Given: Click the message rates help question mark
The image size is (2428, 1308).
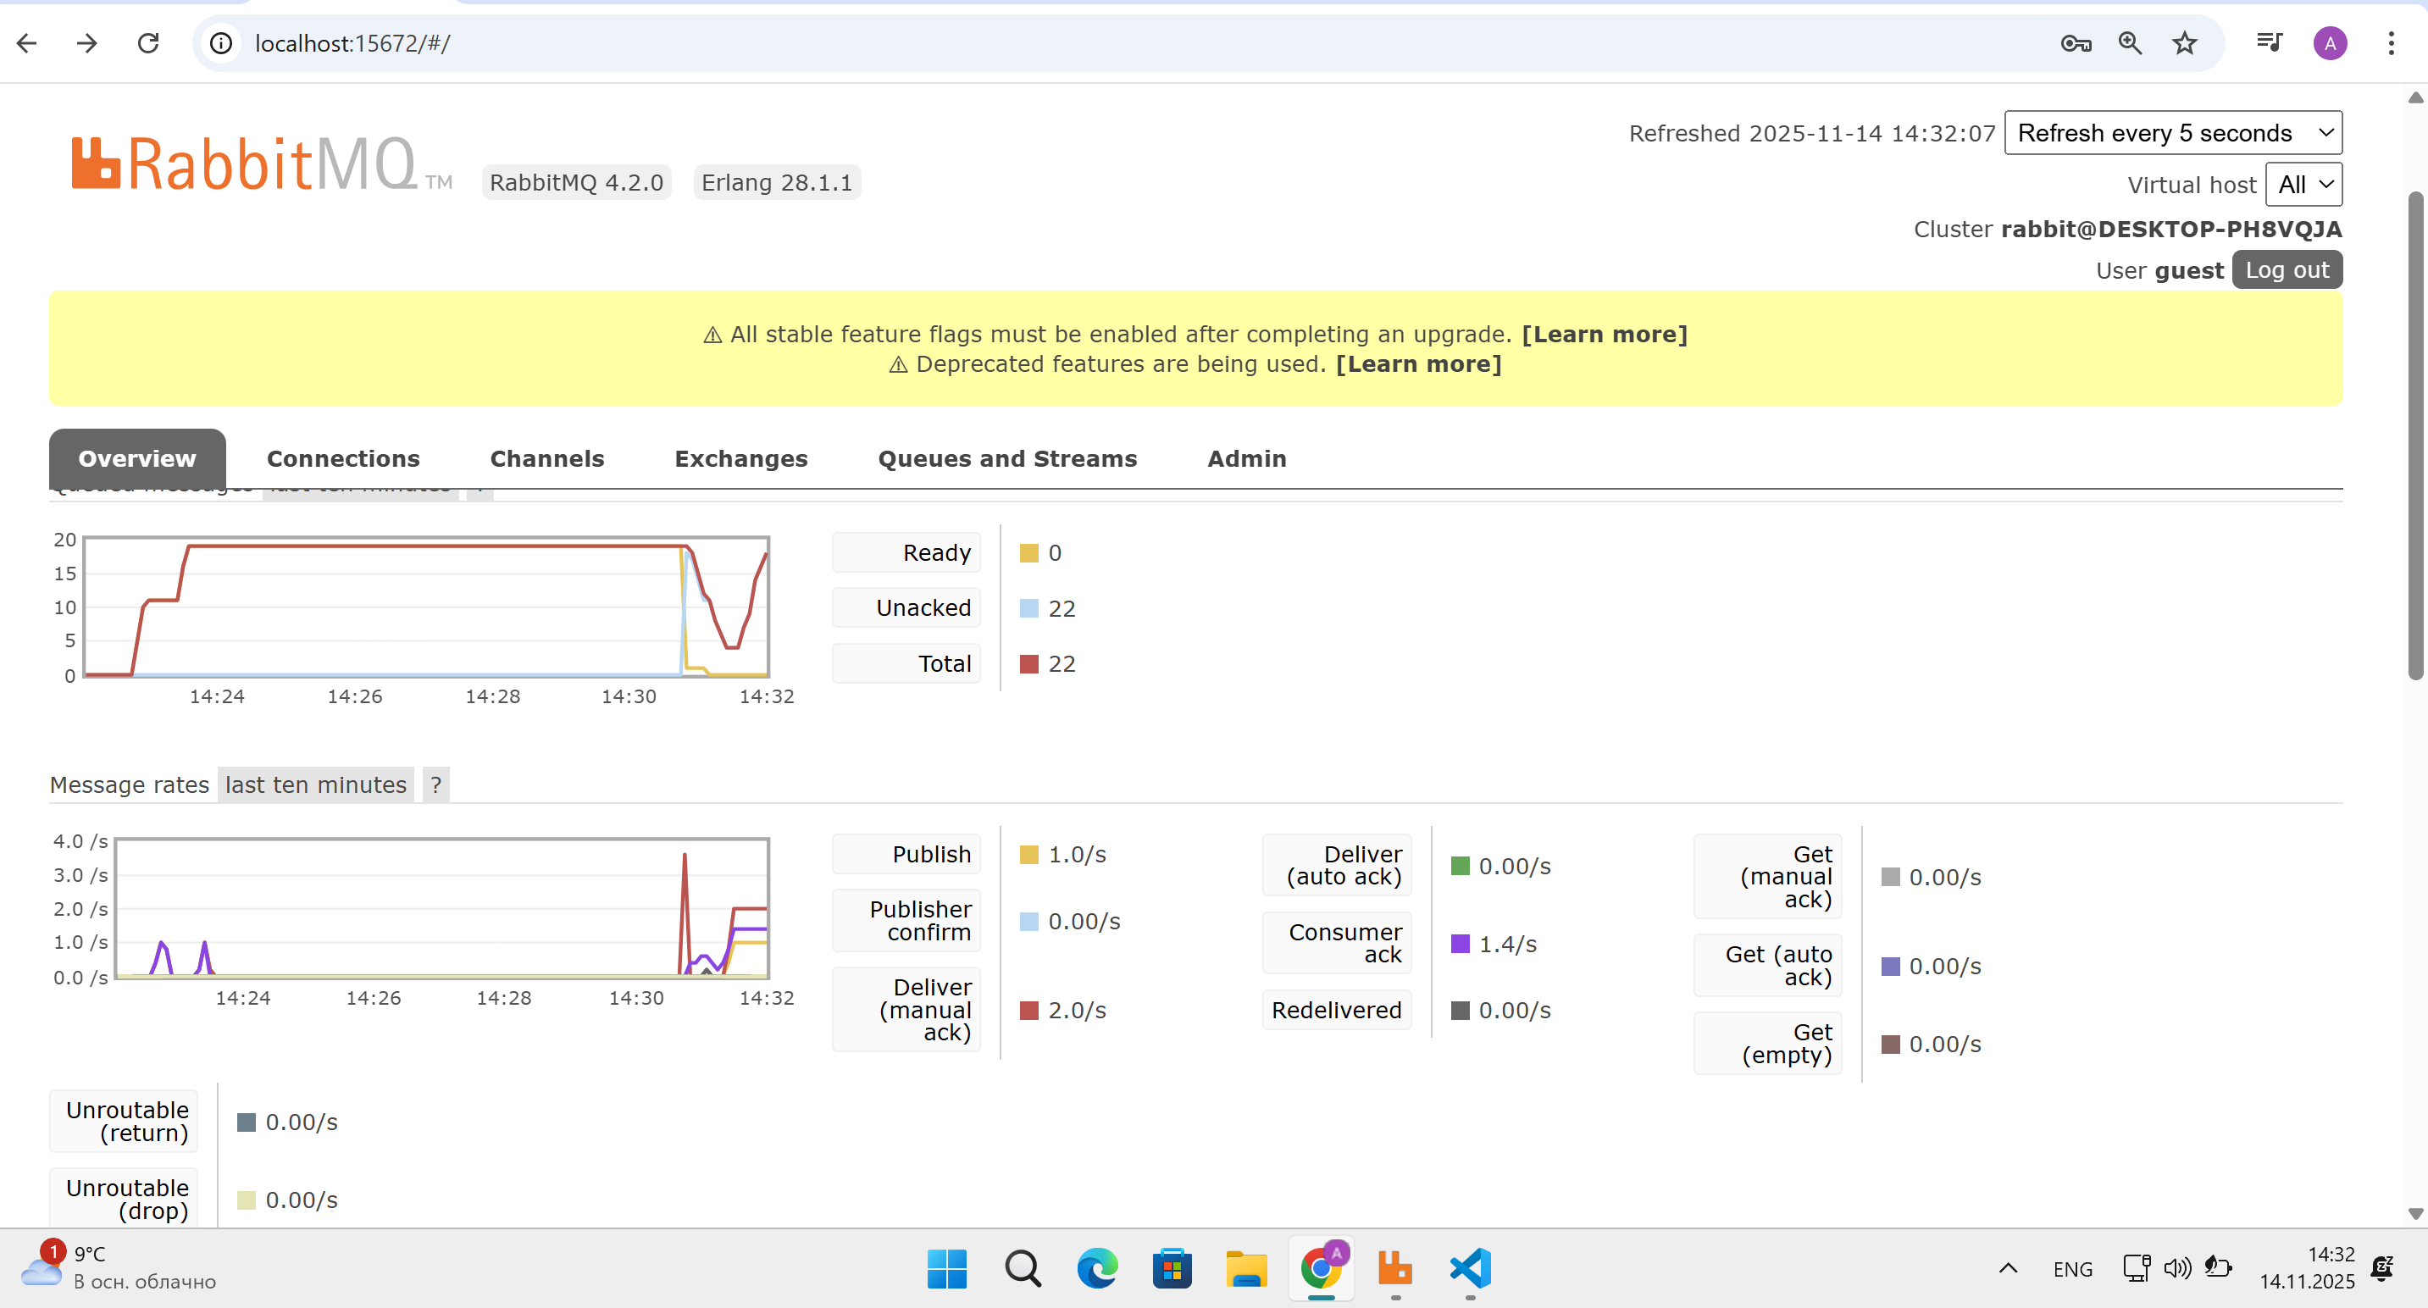Looking at the screenshot, I should [435, 785].
